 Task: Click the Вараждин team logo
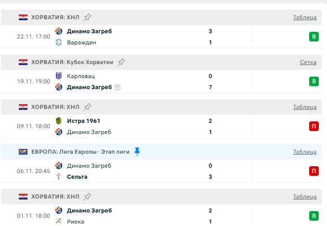click(58, 42)
